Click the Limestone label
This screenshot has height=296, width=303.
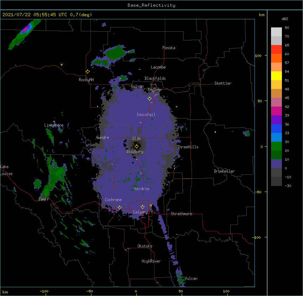coord(54,125)
